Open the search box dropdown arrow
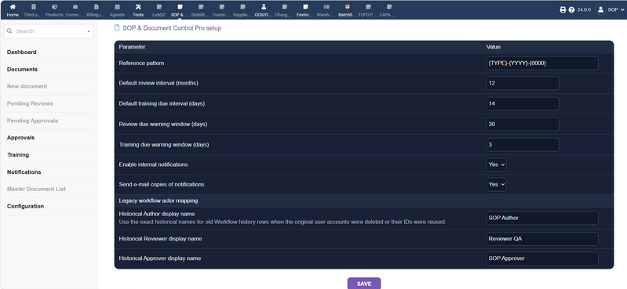Image resolution: width=627 pixels, height=289 pixels. tap(89, 31)
